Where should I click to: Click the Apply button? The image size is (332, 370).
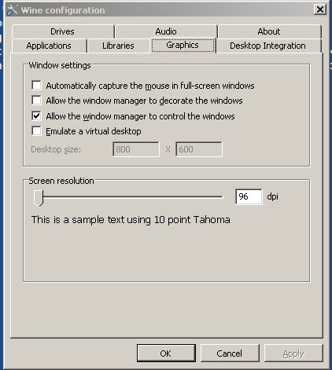click(x=293, y=354)
